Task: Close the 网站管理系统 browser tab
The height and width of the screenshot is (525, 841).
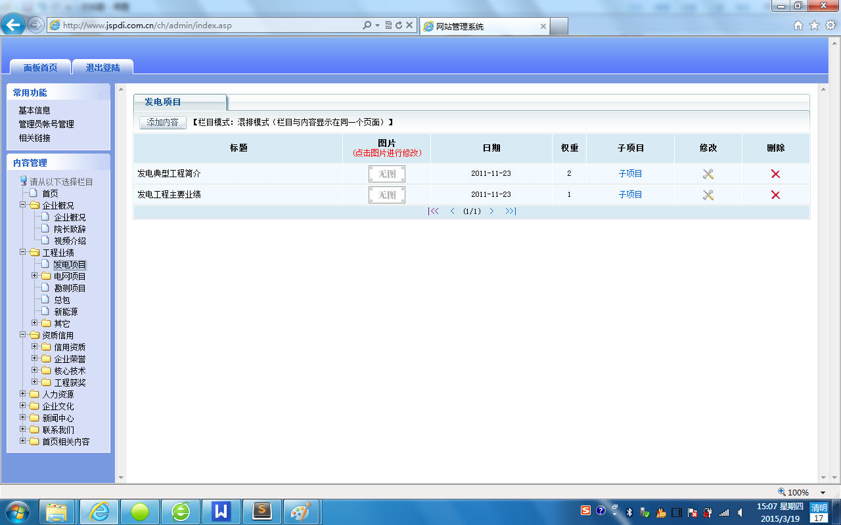Action: [x=543, y=26]
